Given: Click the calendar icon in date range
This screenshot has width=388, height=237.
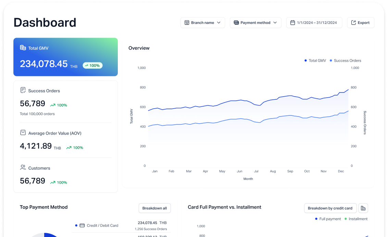Looking at the screenshot, I should (292, 23).
